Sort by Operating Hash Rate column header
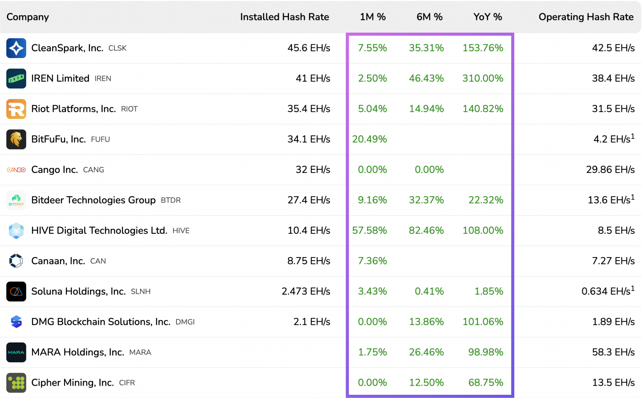The width and height of the screenshot is (643, 398). (x=586, y=17)
